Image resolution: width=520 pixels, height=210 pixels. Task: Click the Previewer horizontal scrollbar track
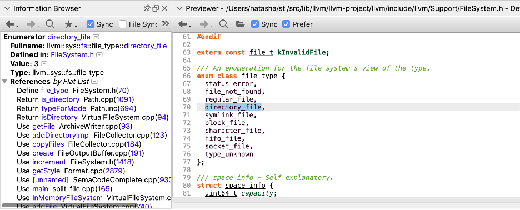click(x=346, y=199)
